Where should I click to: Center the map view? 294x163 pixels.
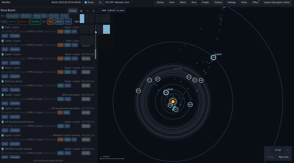(x=270, y=157)
